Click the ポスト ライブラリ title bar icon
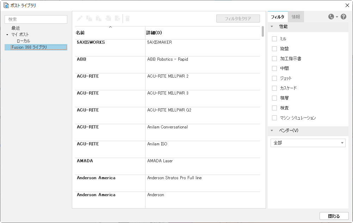This screenshot has width=353, height=223. [x=6, y=5]
